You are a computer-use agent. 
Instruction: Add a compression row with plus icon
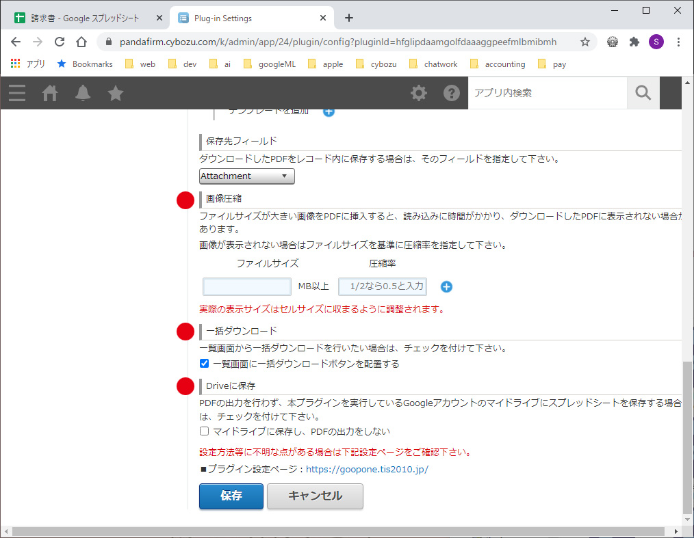pos(446,287)
